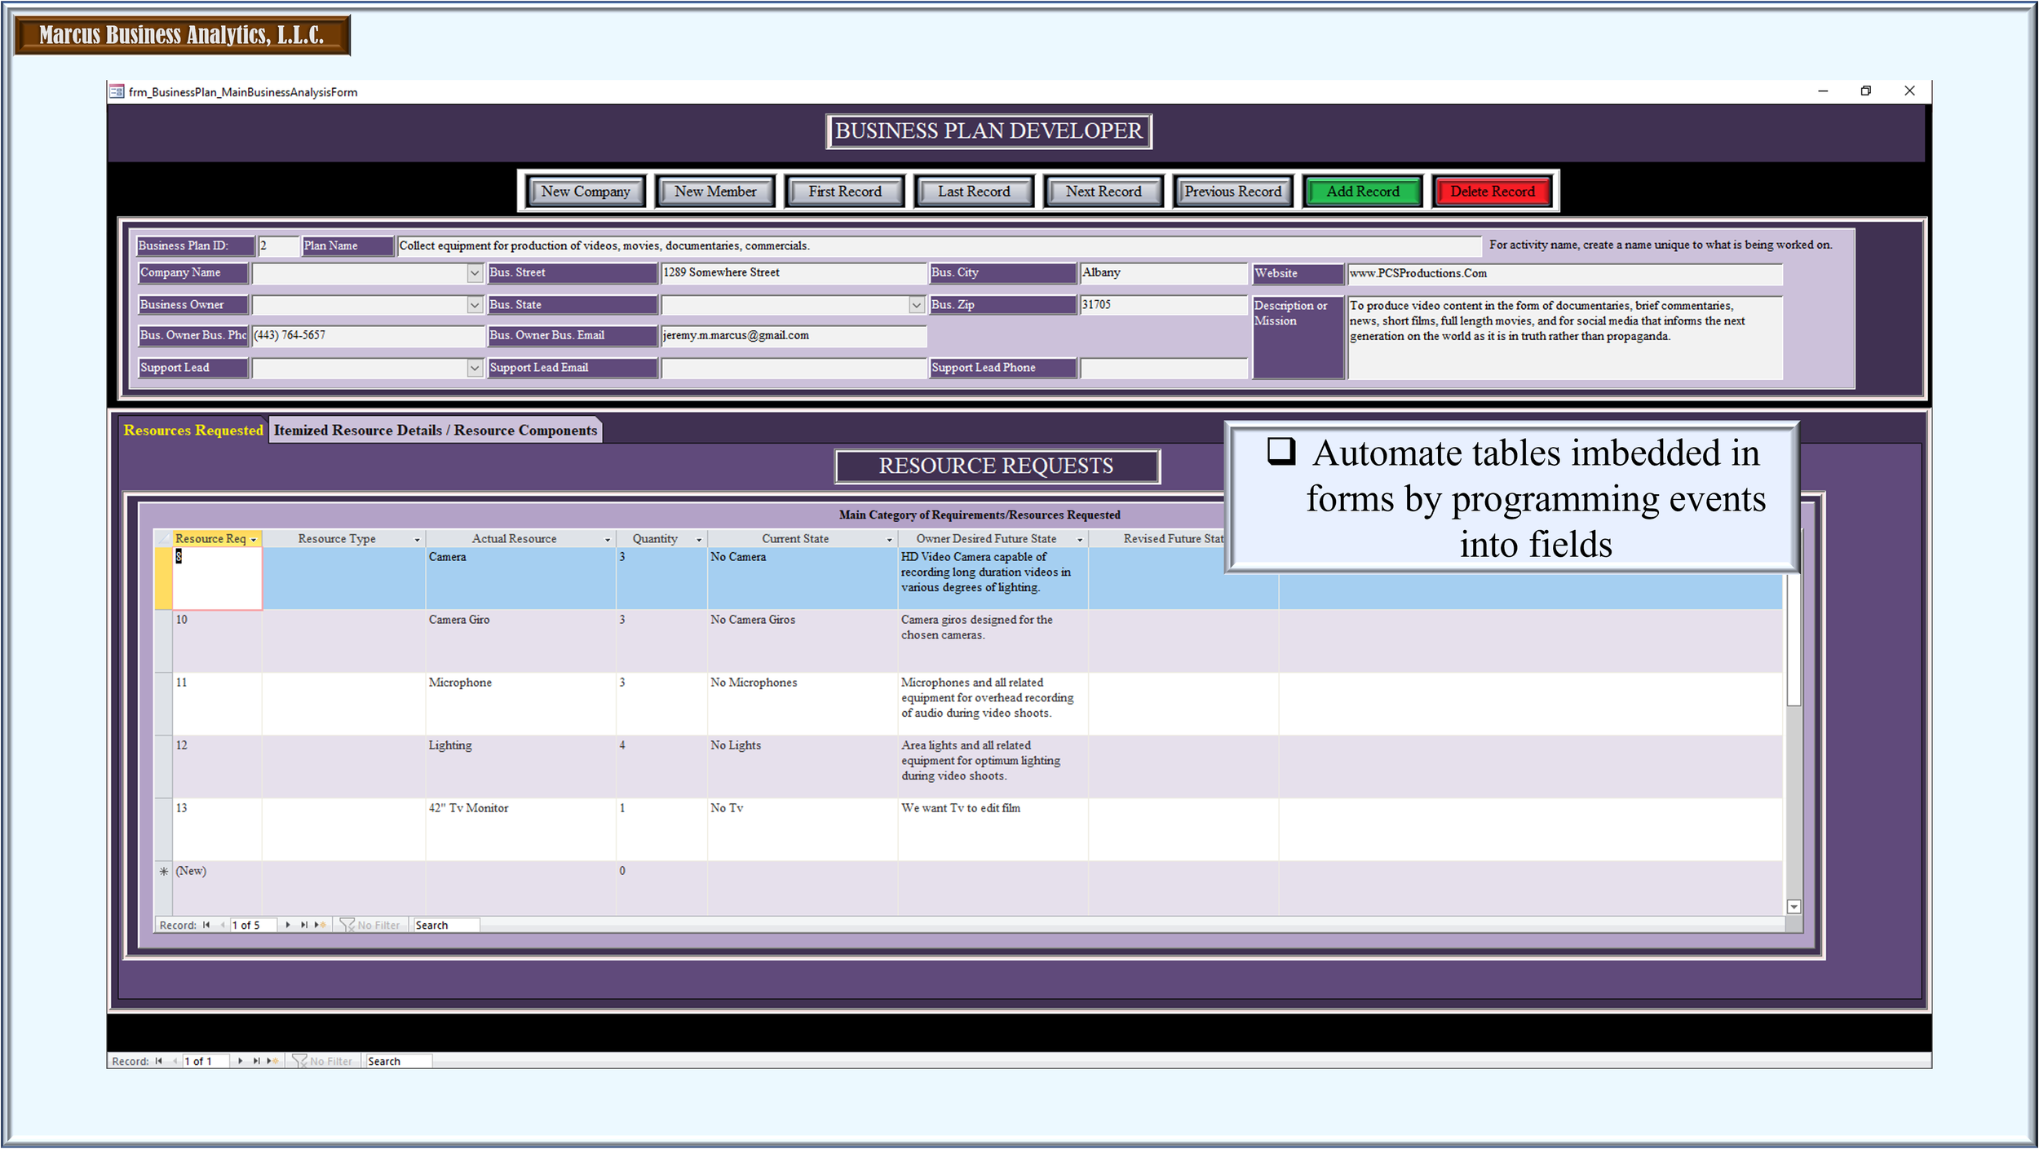Jump to last record in subform navigator
Screen dimensions: 2039x1149
303,925
